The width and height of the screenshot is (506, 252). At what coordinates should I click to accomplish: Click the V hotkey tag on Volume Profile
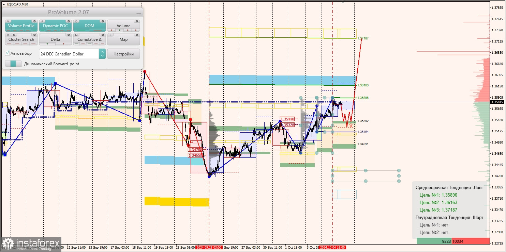tap(8, 21)
